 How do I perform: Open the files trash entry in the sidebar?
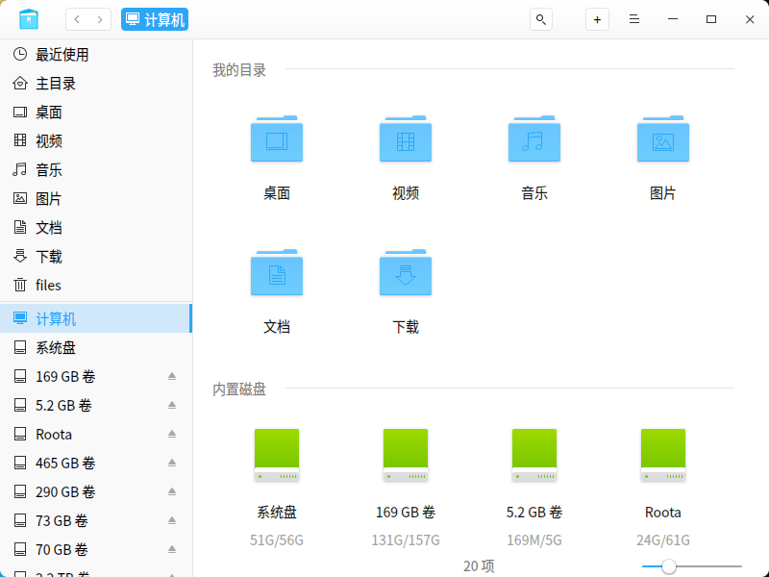(96, 285)
